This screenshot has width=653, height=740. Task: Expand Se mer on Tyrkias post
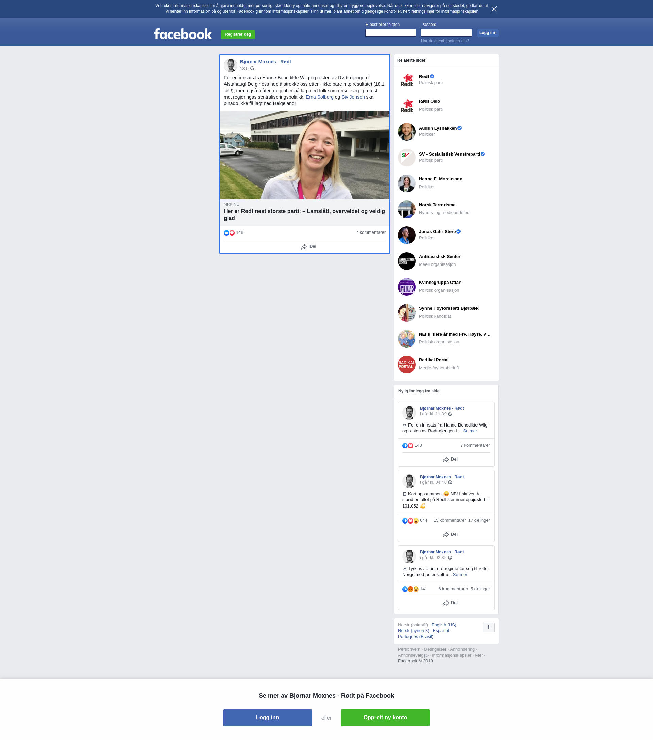[x=460, y=575]
